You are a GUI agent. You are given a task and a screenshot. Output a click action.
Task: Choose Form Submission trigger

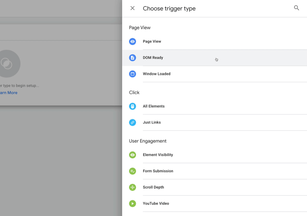click(158, 171)
